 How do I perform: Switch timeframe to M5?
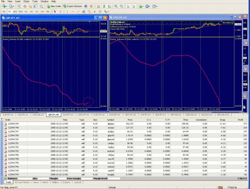pyautogui.click(x=10, y=12)
